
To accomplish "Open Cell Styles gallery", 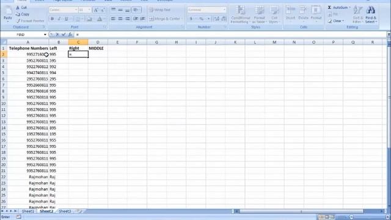I will pyautogui.click(x=274, y=15).
